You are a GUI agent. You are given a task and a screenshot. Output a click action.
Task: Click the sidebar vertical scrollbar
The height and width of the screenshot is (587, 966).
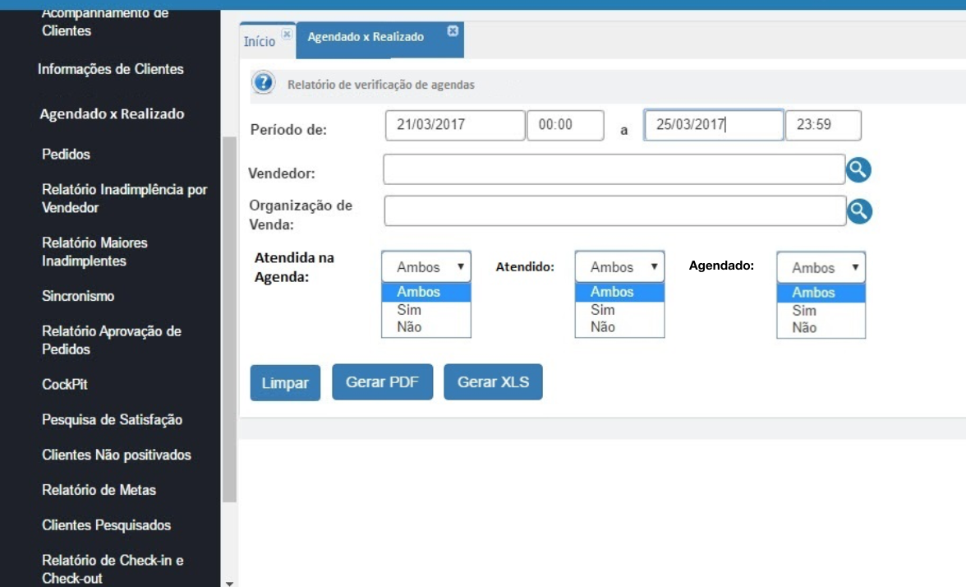[229, 319]
